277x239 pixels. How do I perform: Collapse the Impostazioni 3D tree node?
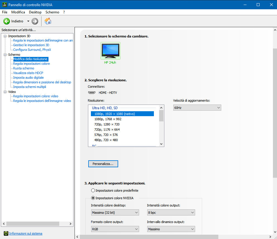5,36
